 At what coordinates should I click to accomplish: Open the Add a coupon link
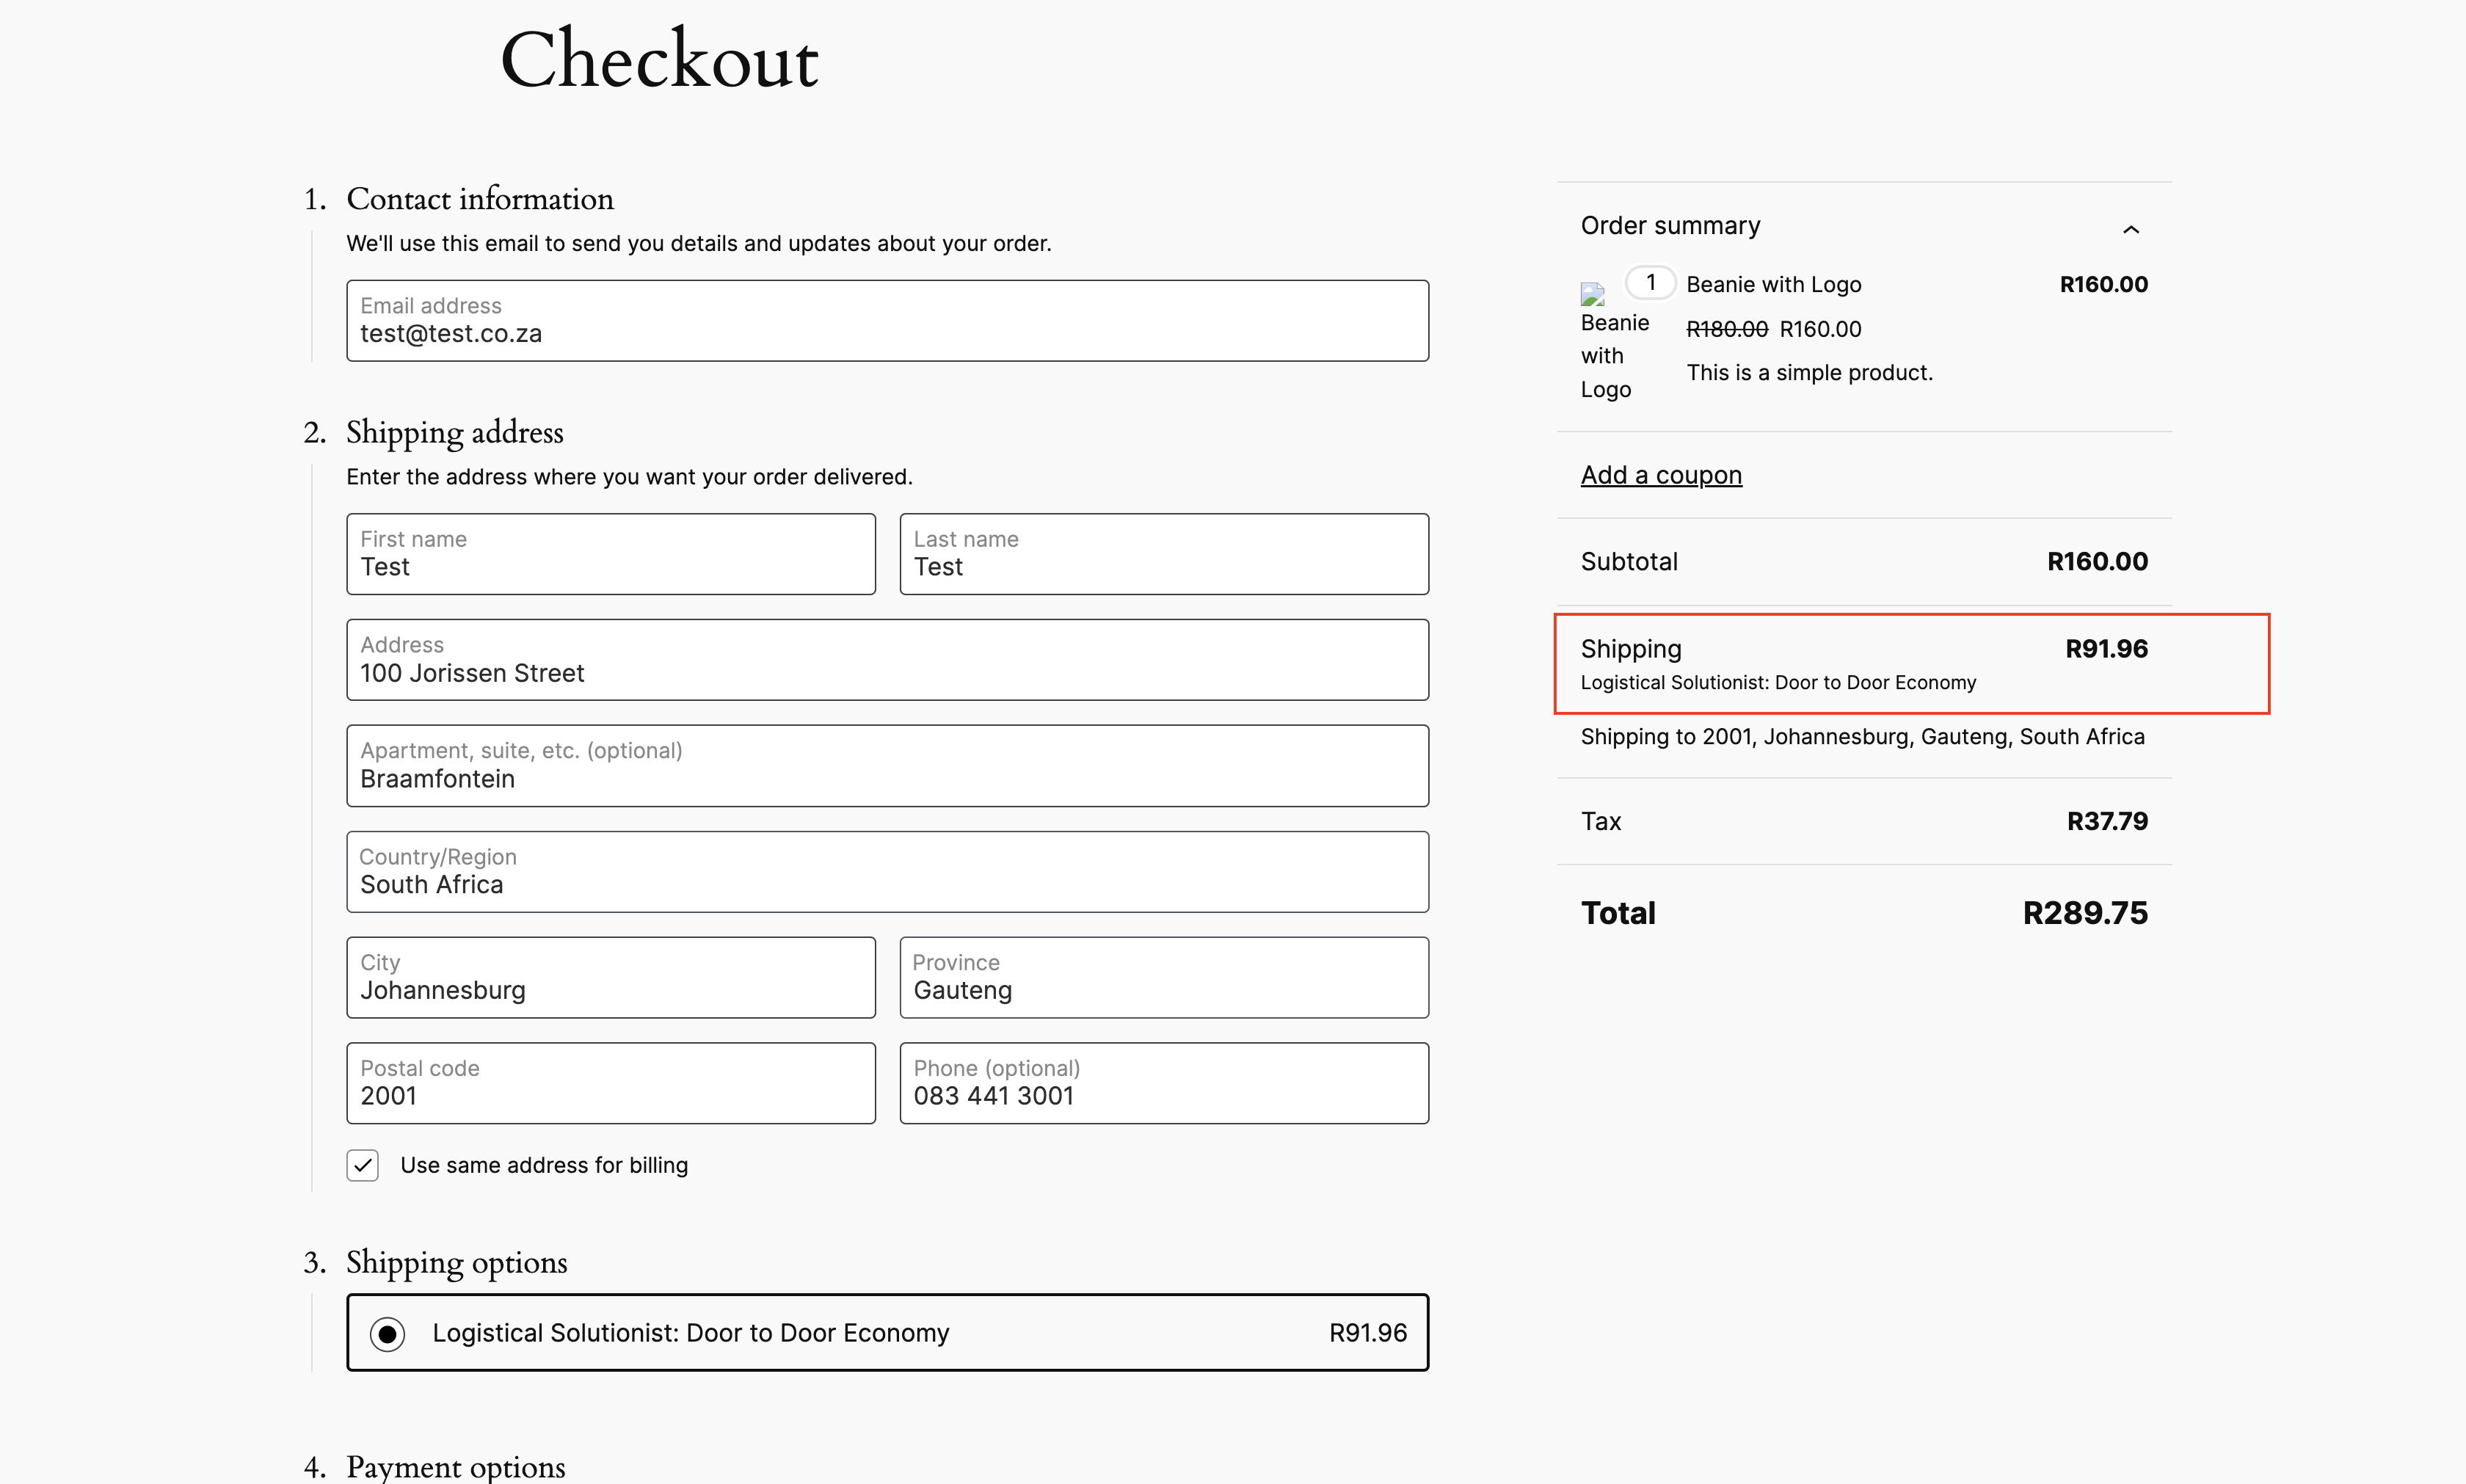pyautogui.click(x=1660, y=474)
